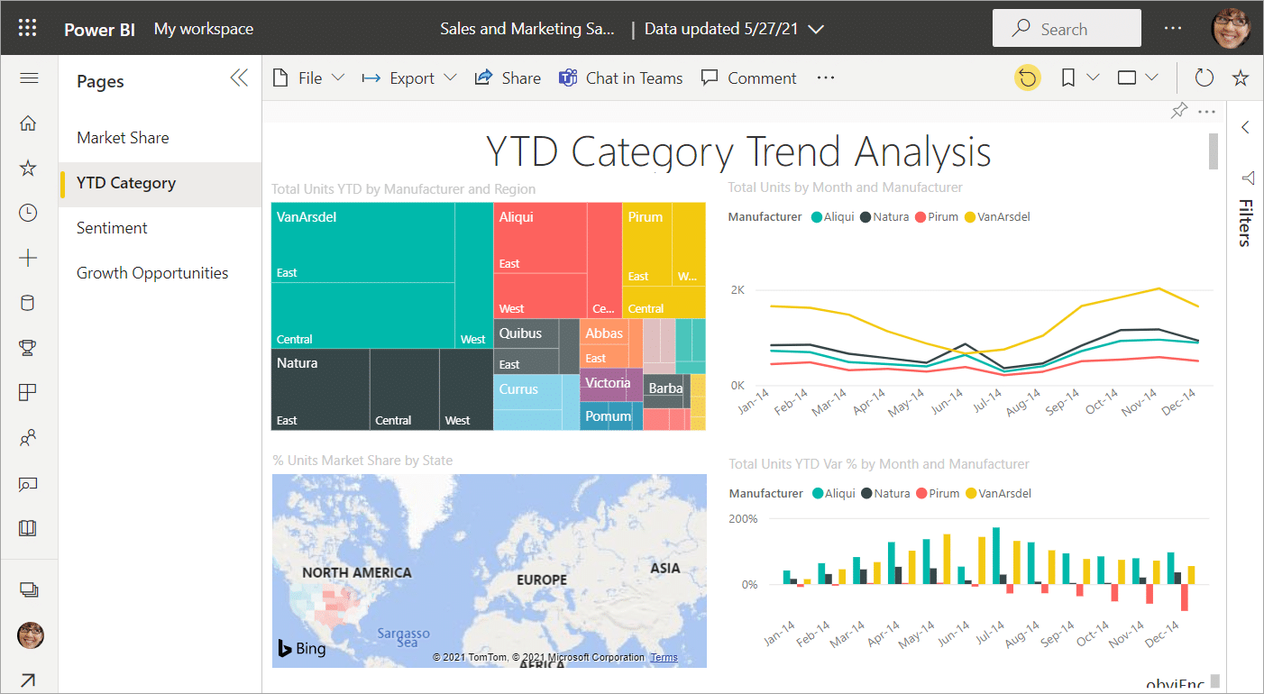The width and height of the screenshot is (1264, 694).
Task: Open the Data hub from the sidebar
Action: tap(28, 302)
